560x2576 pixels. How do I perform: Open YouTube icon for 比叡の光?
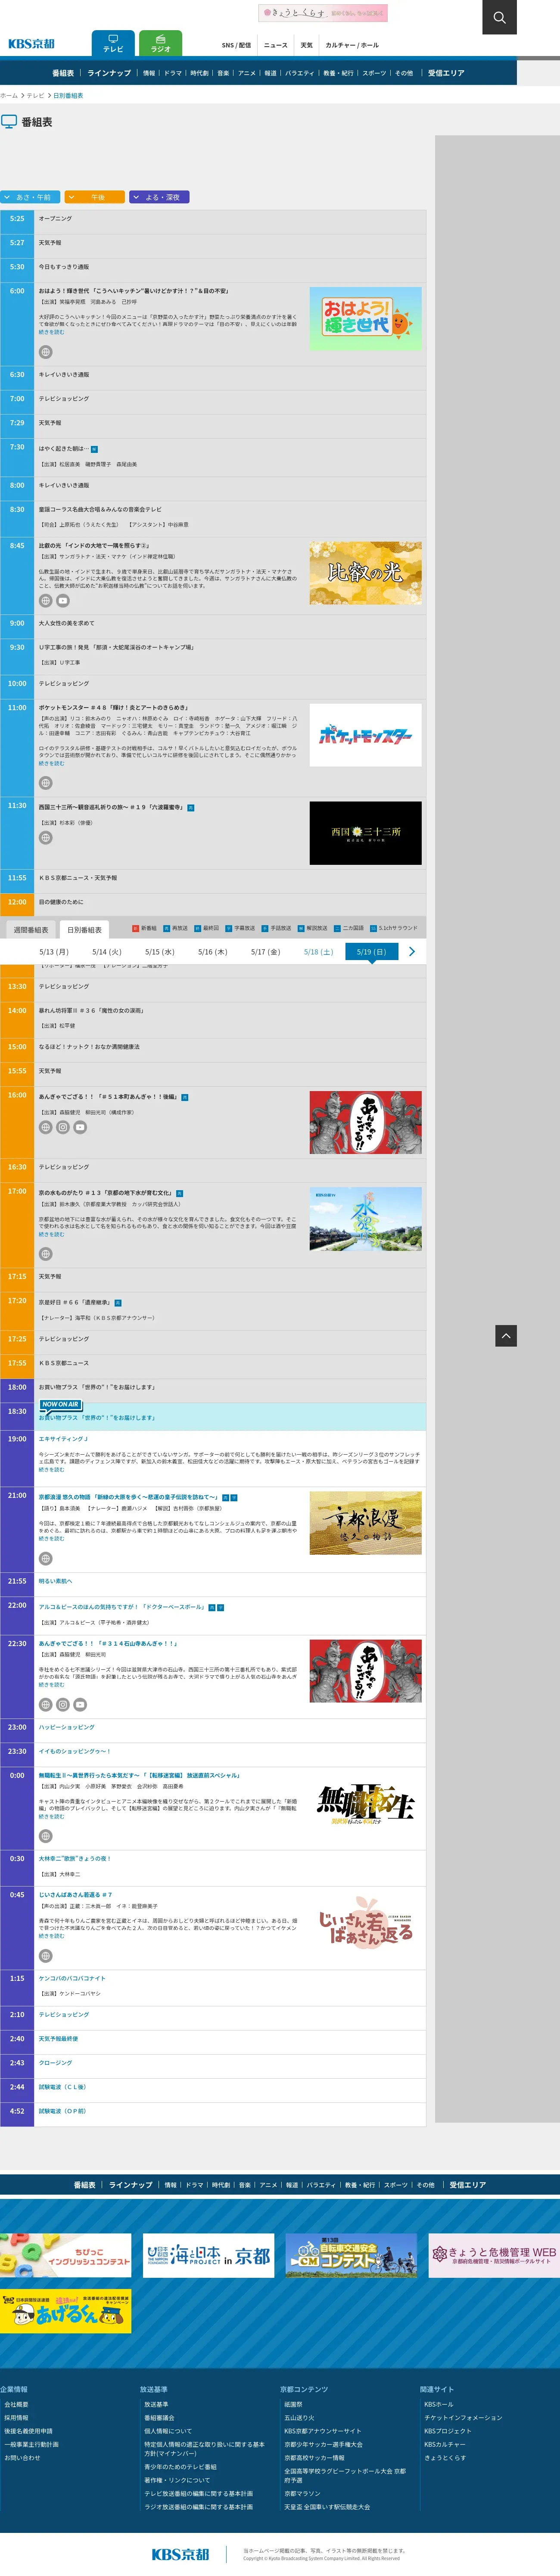click(63, 601)
